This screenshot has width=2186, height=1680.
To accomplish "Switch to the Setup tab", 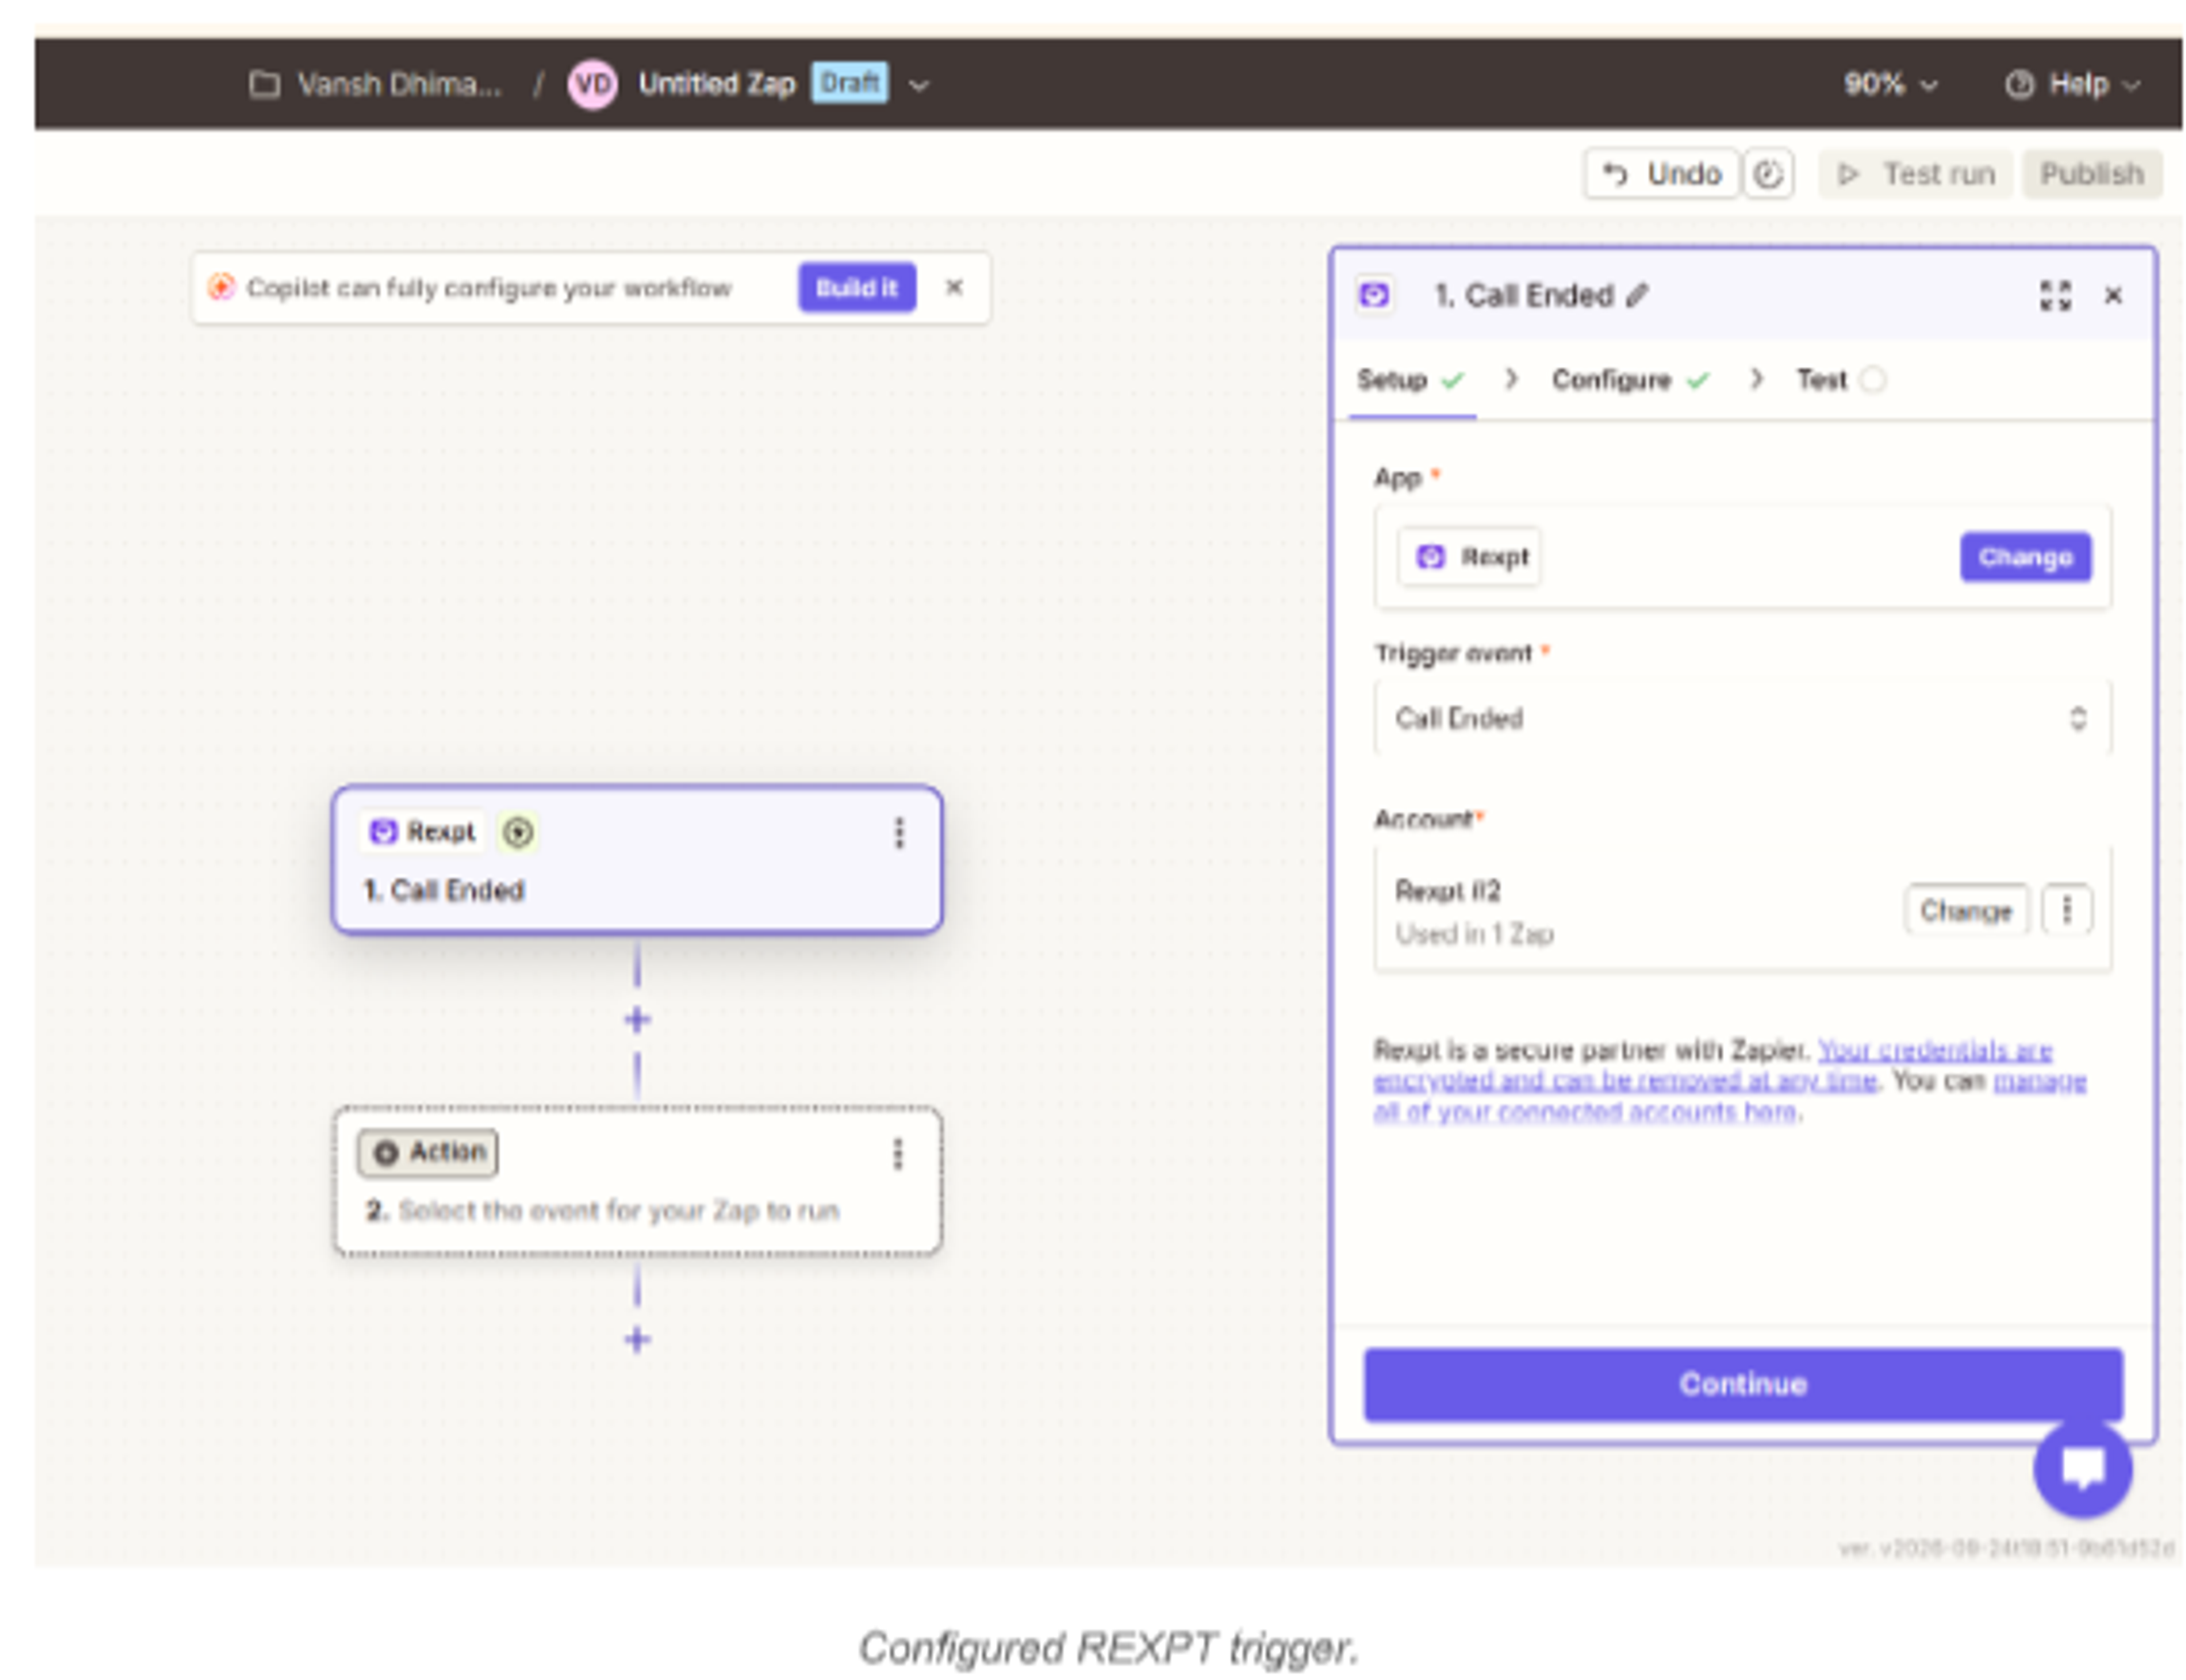I will [1410, 380].
